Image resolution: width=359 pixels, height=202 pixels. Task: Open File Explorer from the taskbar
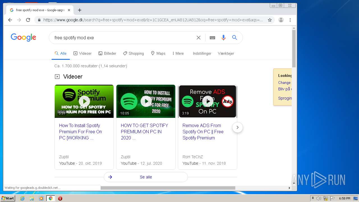[x=32, y=198]
